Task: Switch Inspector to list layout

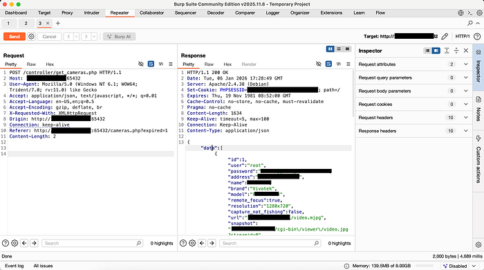Action: [427, 51]
